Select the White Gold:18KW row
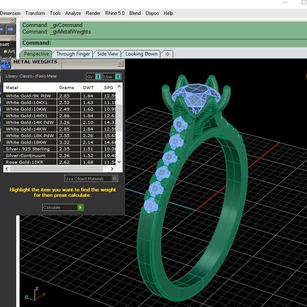The height and width of the screenshot is (307, 307). point(59,142)
